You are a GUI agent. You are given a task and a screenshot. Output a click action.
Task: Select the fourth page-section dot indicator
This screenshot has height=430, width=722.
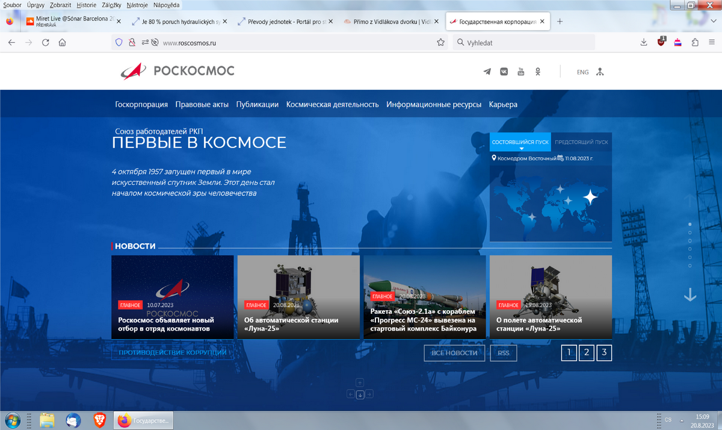pyautogui.click(x=690, y=249)
